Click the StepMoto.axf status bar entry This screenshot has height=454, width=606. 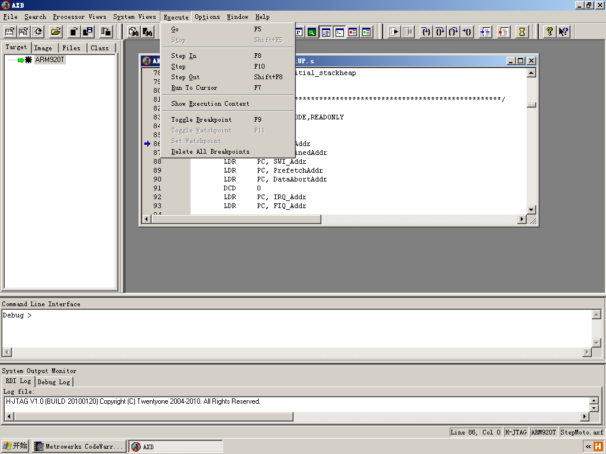(582, 432)
